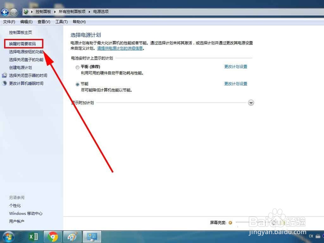Open Chrome from the taskbar

pyautogui.click(x=53, y=237)
